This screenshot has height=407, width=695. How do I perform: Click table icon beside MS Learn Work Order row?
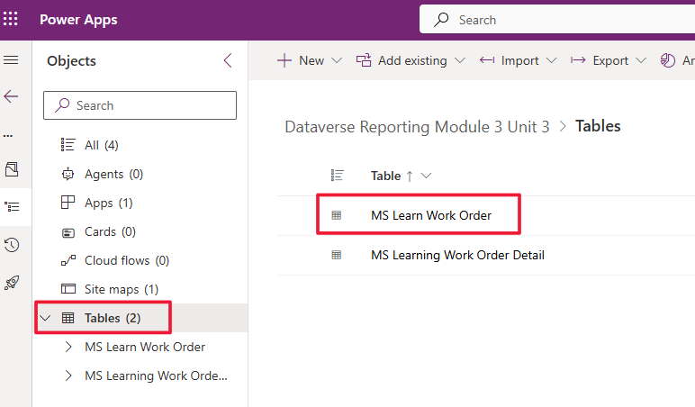coord(337,215)
